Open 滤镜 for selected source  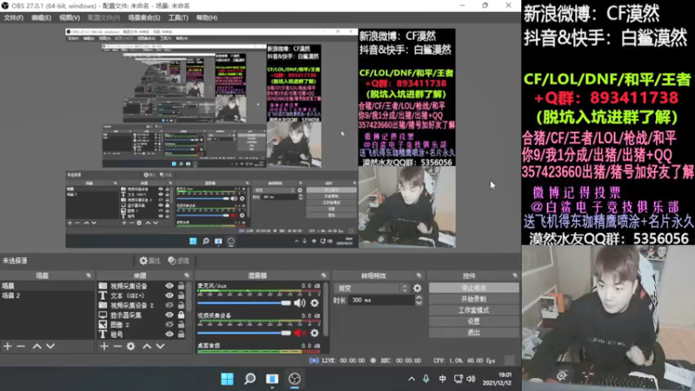tap(179, 261)
